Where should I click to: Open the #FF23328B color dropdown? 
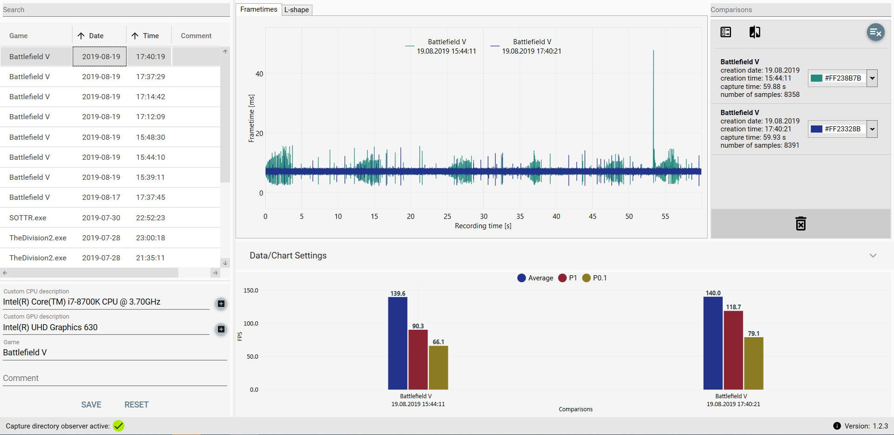(873, 129)
